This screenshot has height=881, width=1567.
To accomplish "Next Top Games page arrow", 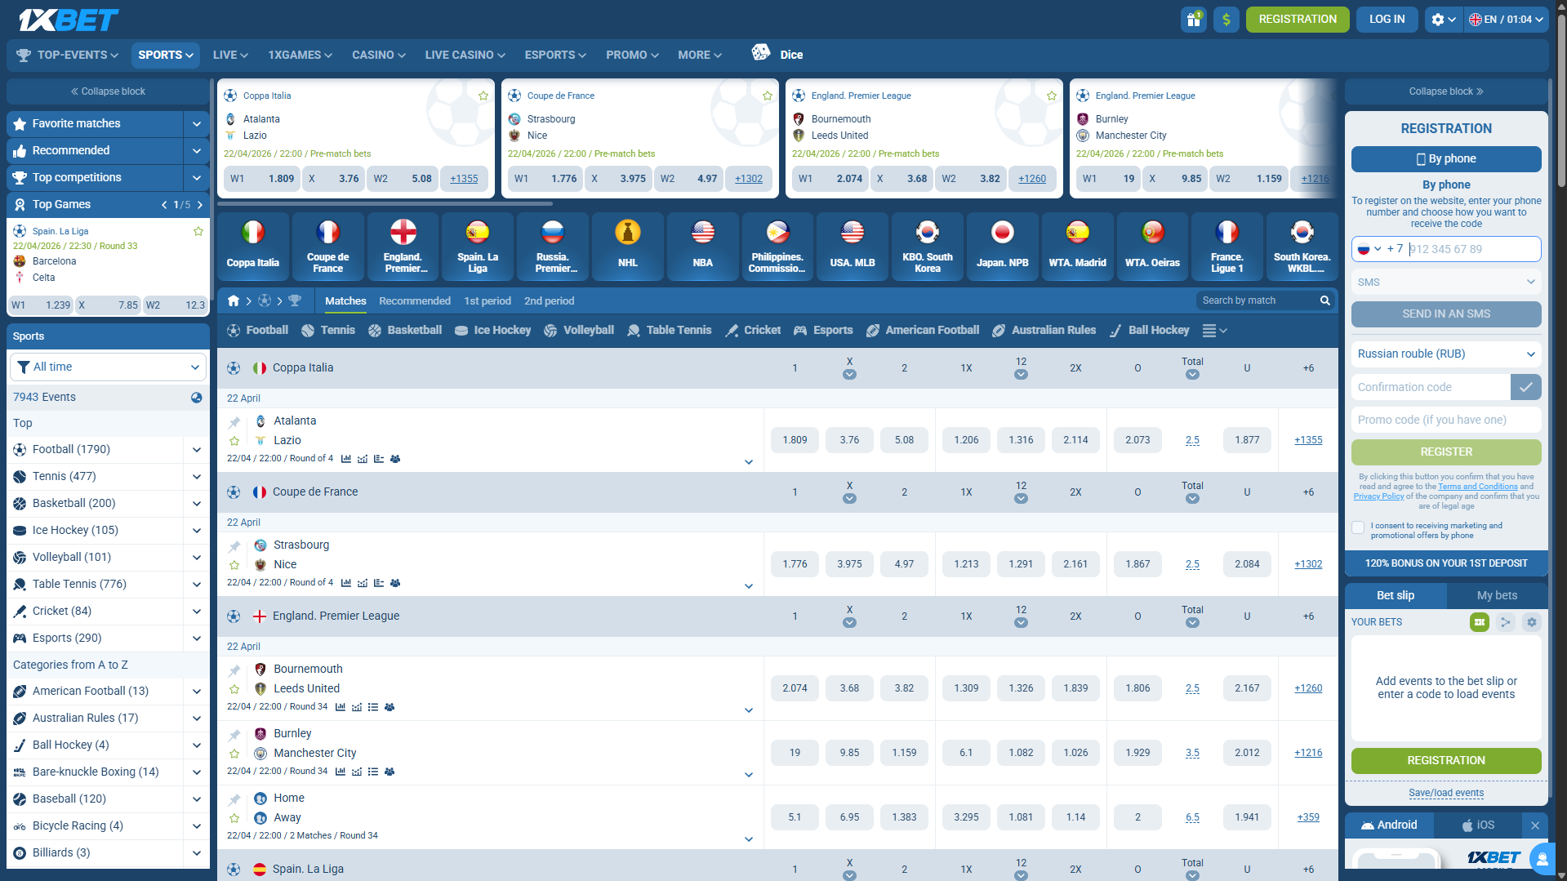I will [200, 204].
